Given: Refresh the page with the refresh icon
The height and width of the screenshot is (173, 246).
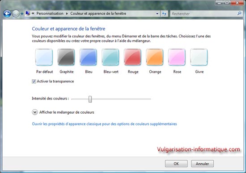Looking at the screenshot, I should tap(164, 14).
